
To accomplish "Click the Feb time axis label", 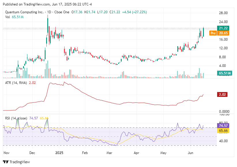I will click(x=85, y=153).
